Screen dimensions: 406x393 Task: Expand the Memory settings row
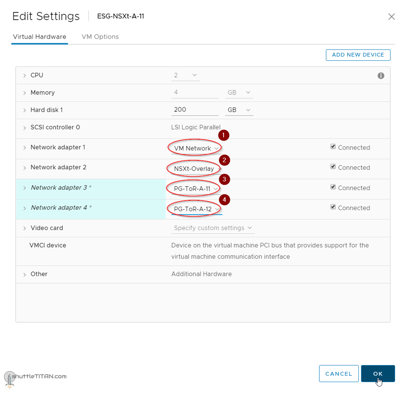[25, 93]
